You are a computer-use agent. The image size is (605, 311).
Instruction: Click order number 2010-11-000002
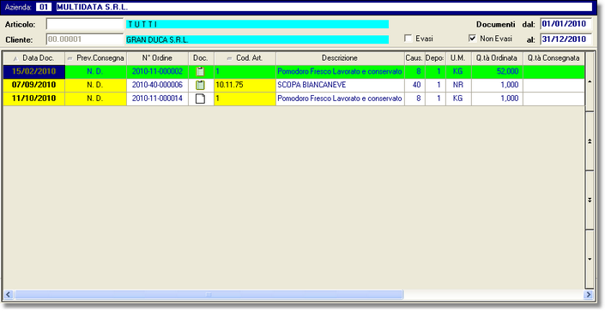click(157, 71)
